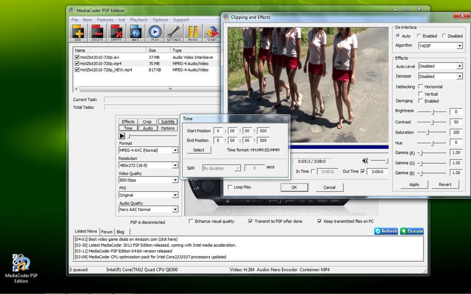
Task: Click the Subtitle tab button
Action: pyautogui.click(x=168, y=122)
